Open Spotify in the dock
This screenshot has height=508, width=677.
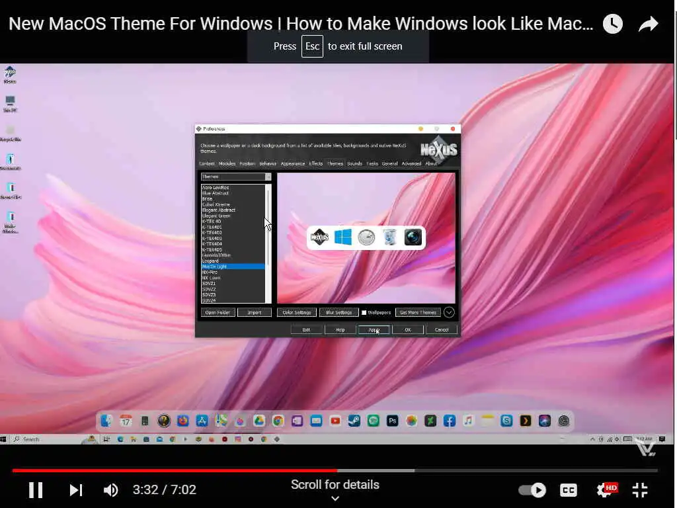(x=374, y=421)
